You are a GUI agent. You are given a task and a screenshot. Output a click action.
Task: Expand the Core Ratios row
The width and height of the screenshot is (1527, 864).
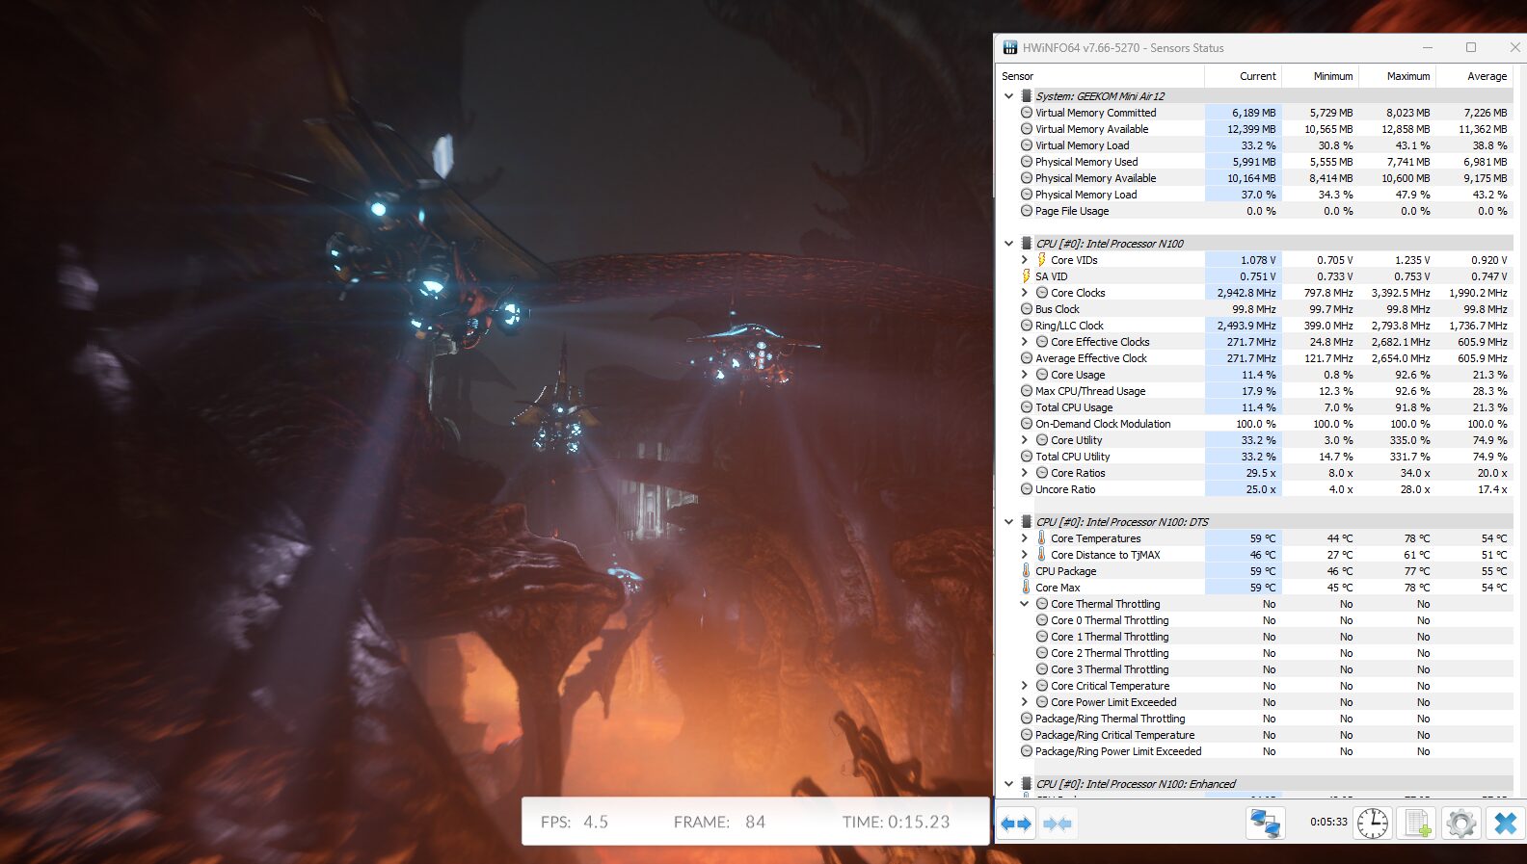tap(1024, 473)
